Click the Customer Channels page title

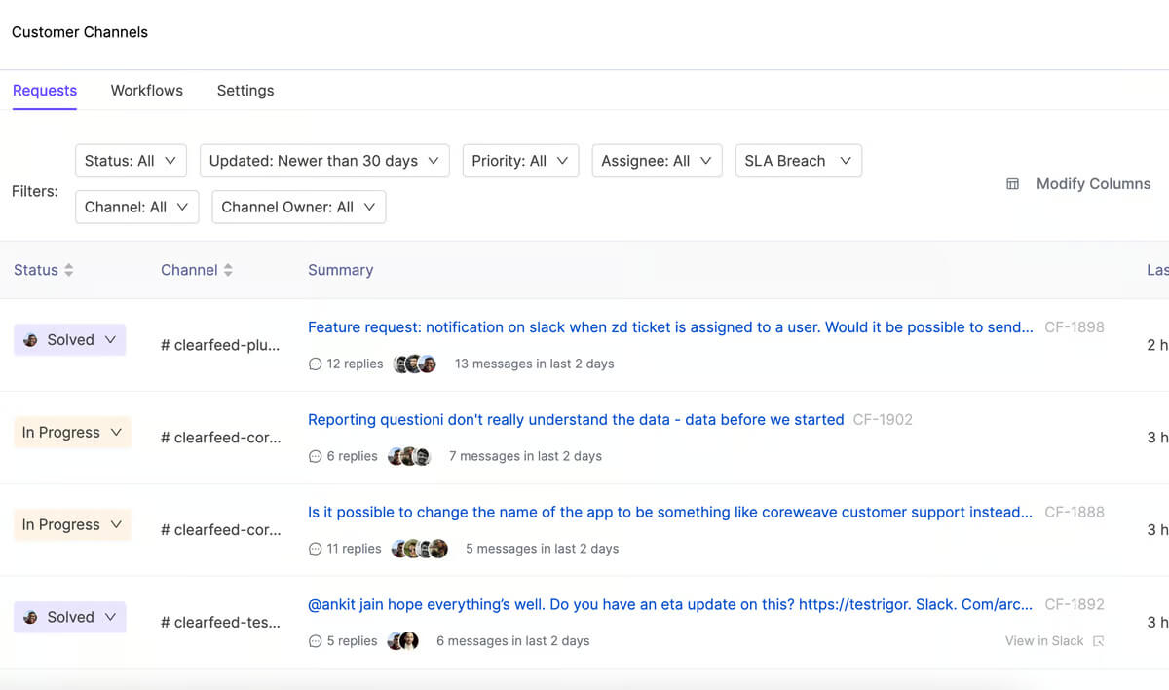(x=80, y=32)
